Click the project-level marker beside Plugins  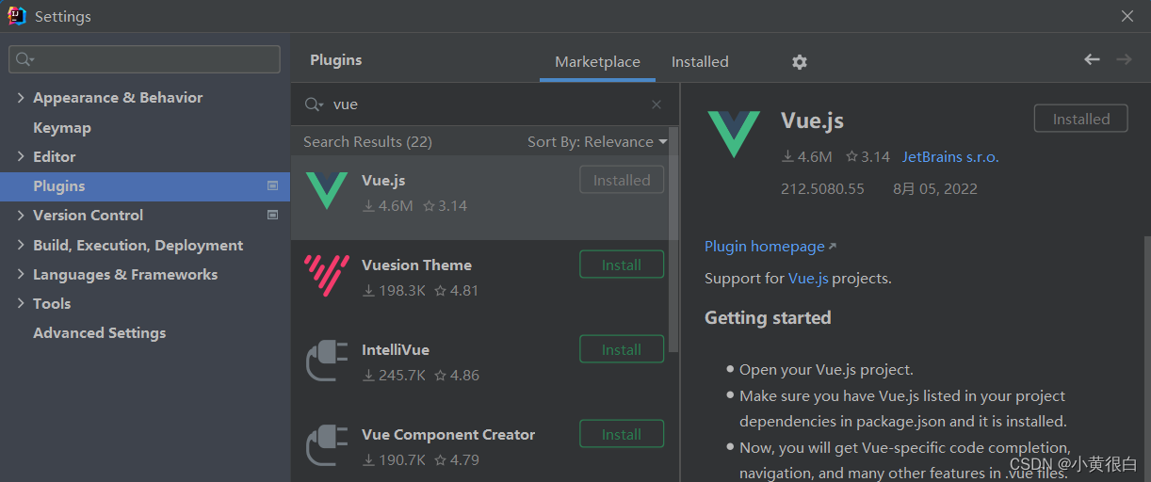pyautogui.click(x=273, y=186)
